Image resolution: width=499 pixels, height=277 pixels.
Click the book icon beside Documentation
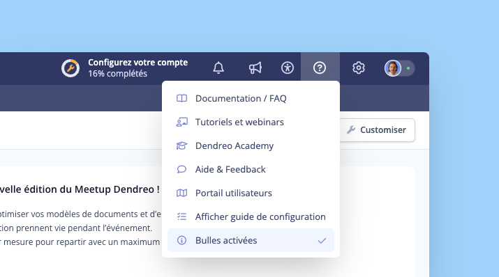(x=181, y=98)
